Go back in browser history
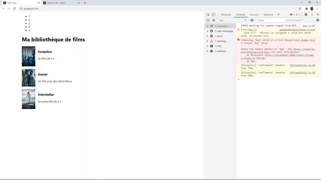 pyautogui.click(x=4, y=9)
